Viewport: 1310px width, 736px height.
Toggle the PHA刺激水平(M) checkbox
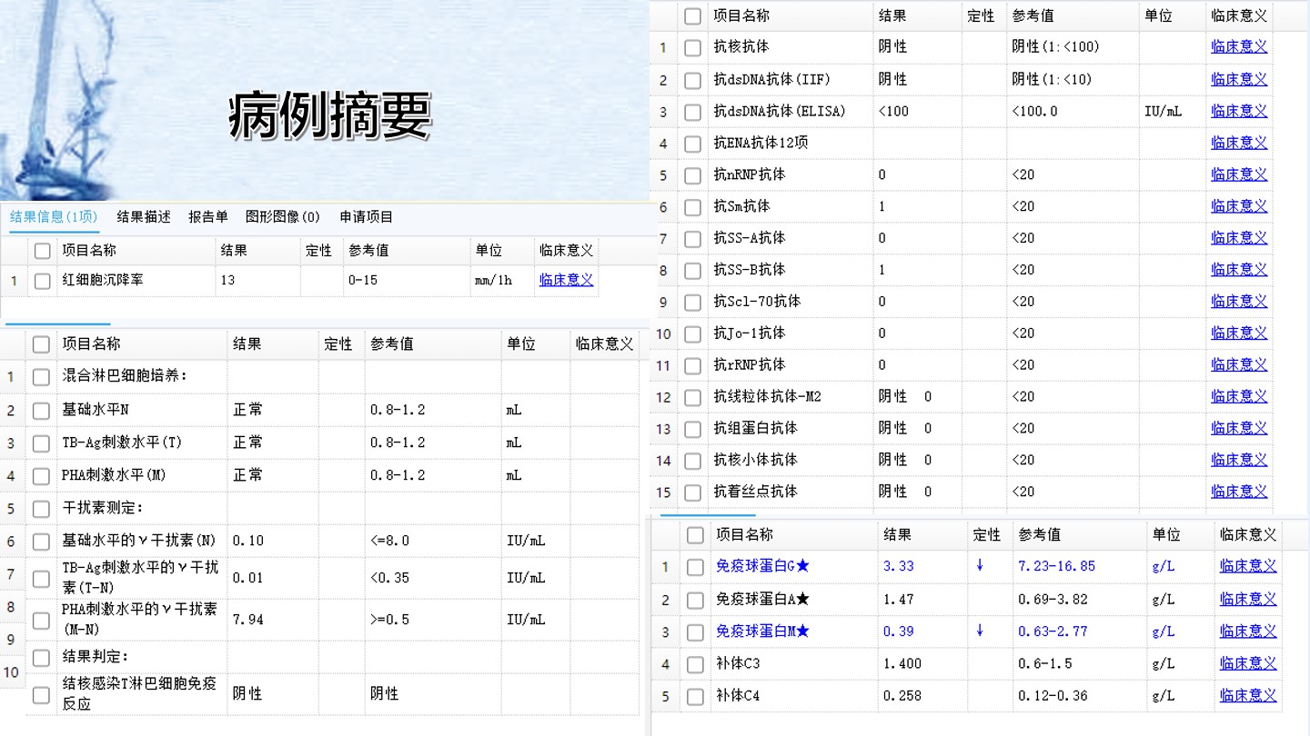(x=41, y=476)
